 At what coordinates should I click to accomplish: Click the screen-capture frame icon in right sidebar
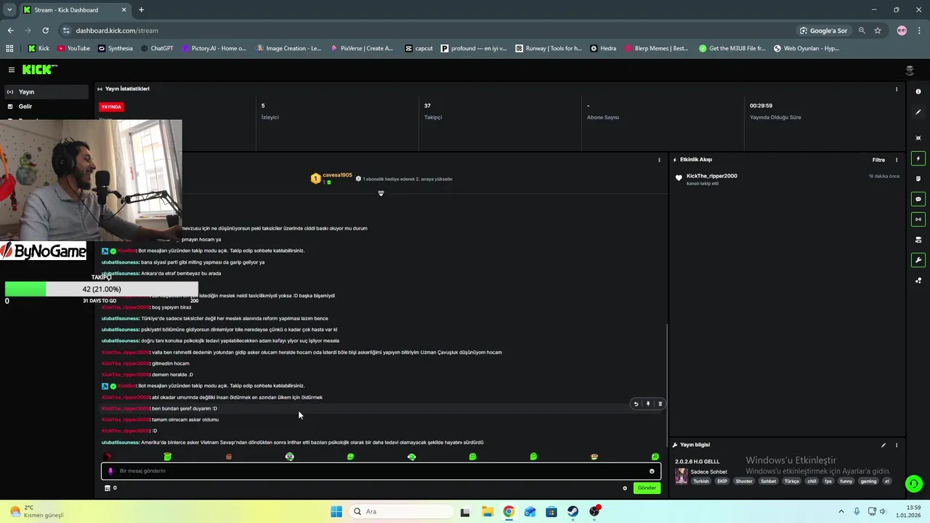tap(918, 138)
